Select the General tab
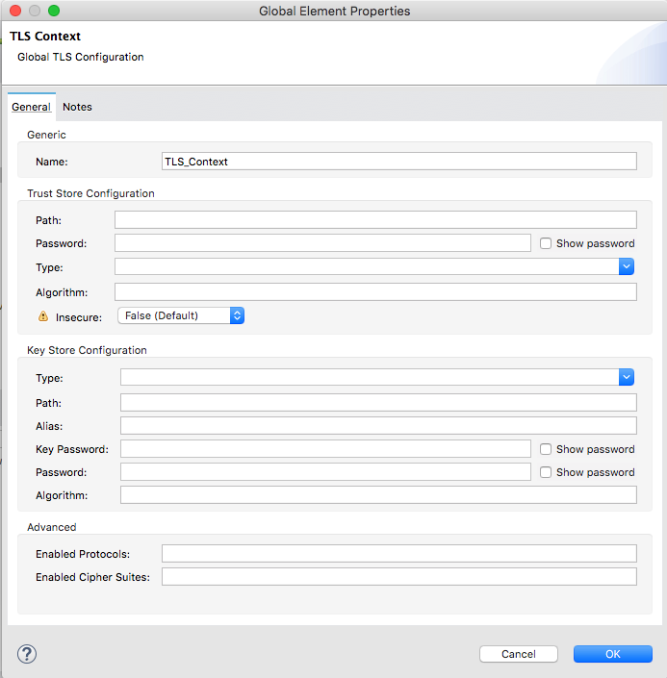Viewport: 667px width, 678px height. [31, 107]
